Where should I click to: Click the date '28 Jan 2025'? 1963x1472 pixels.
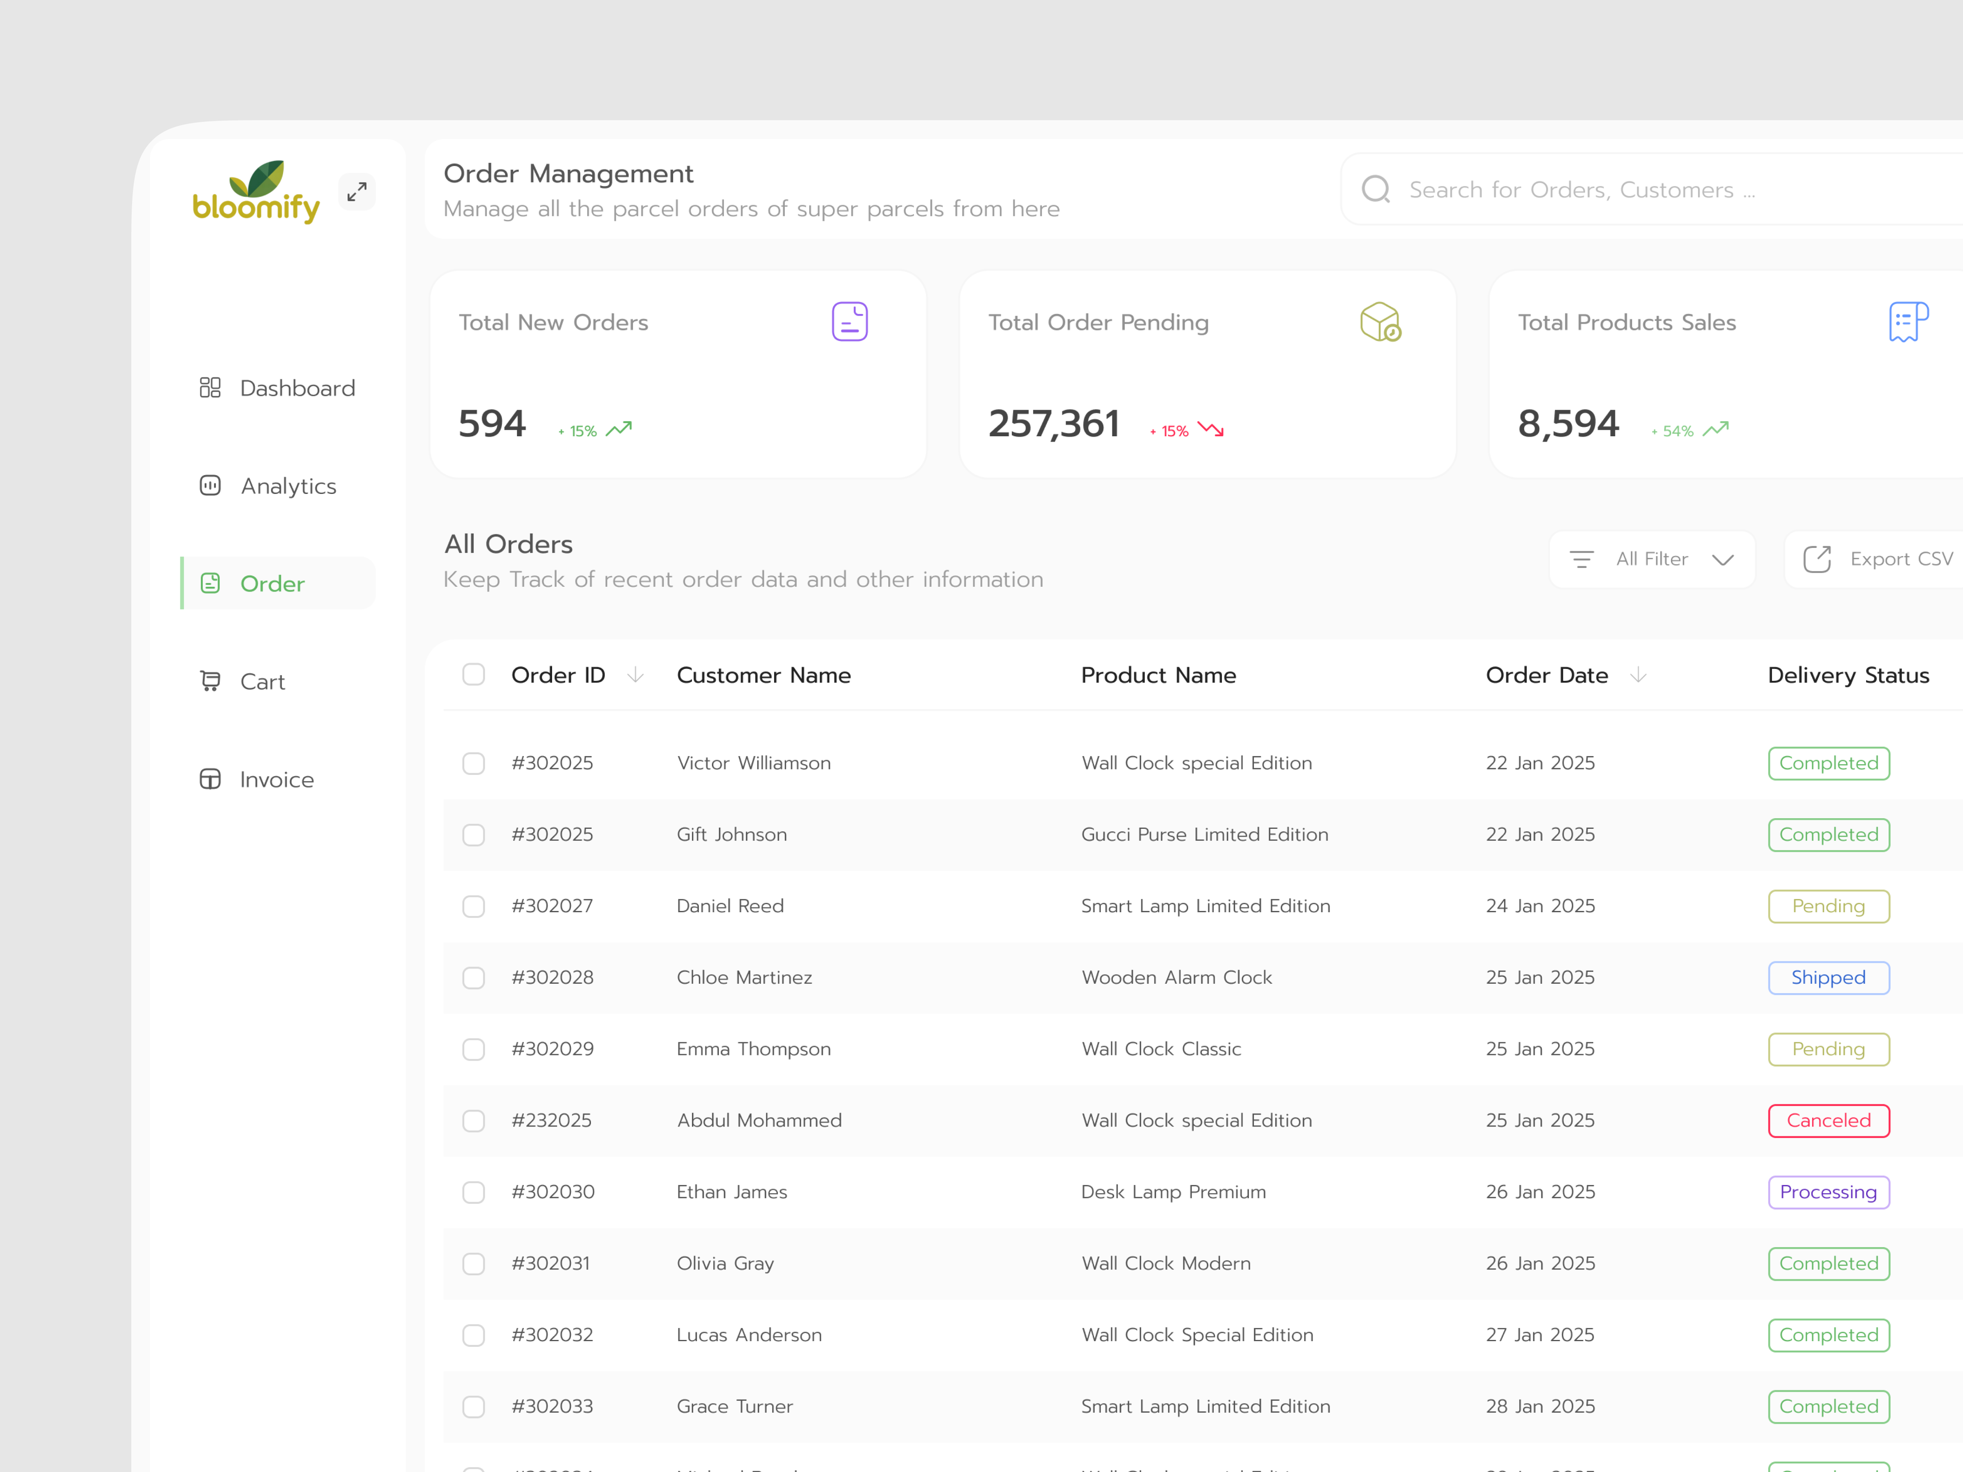tap(1540, 1406)
